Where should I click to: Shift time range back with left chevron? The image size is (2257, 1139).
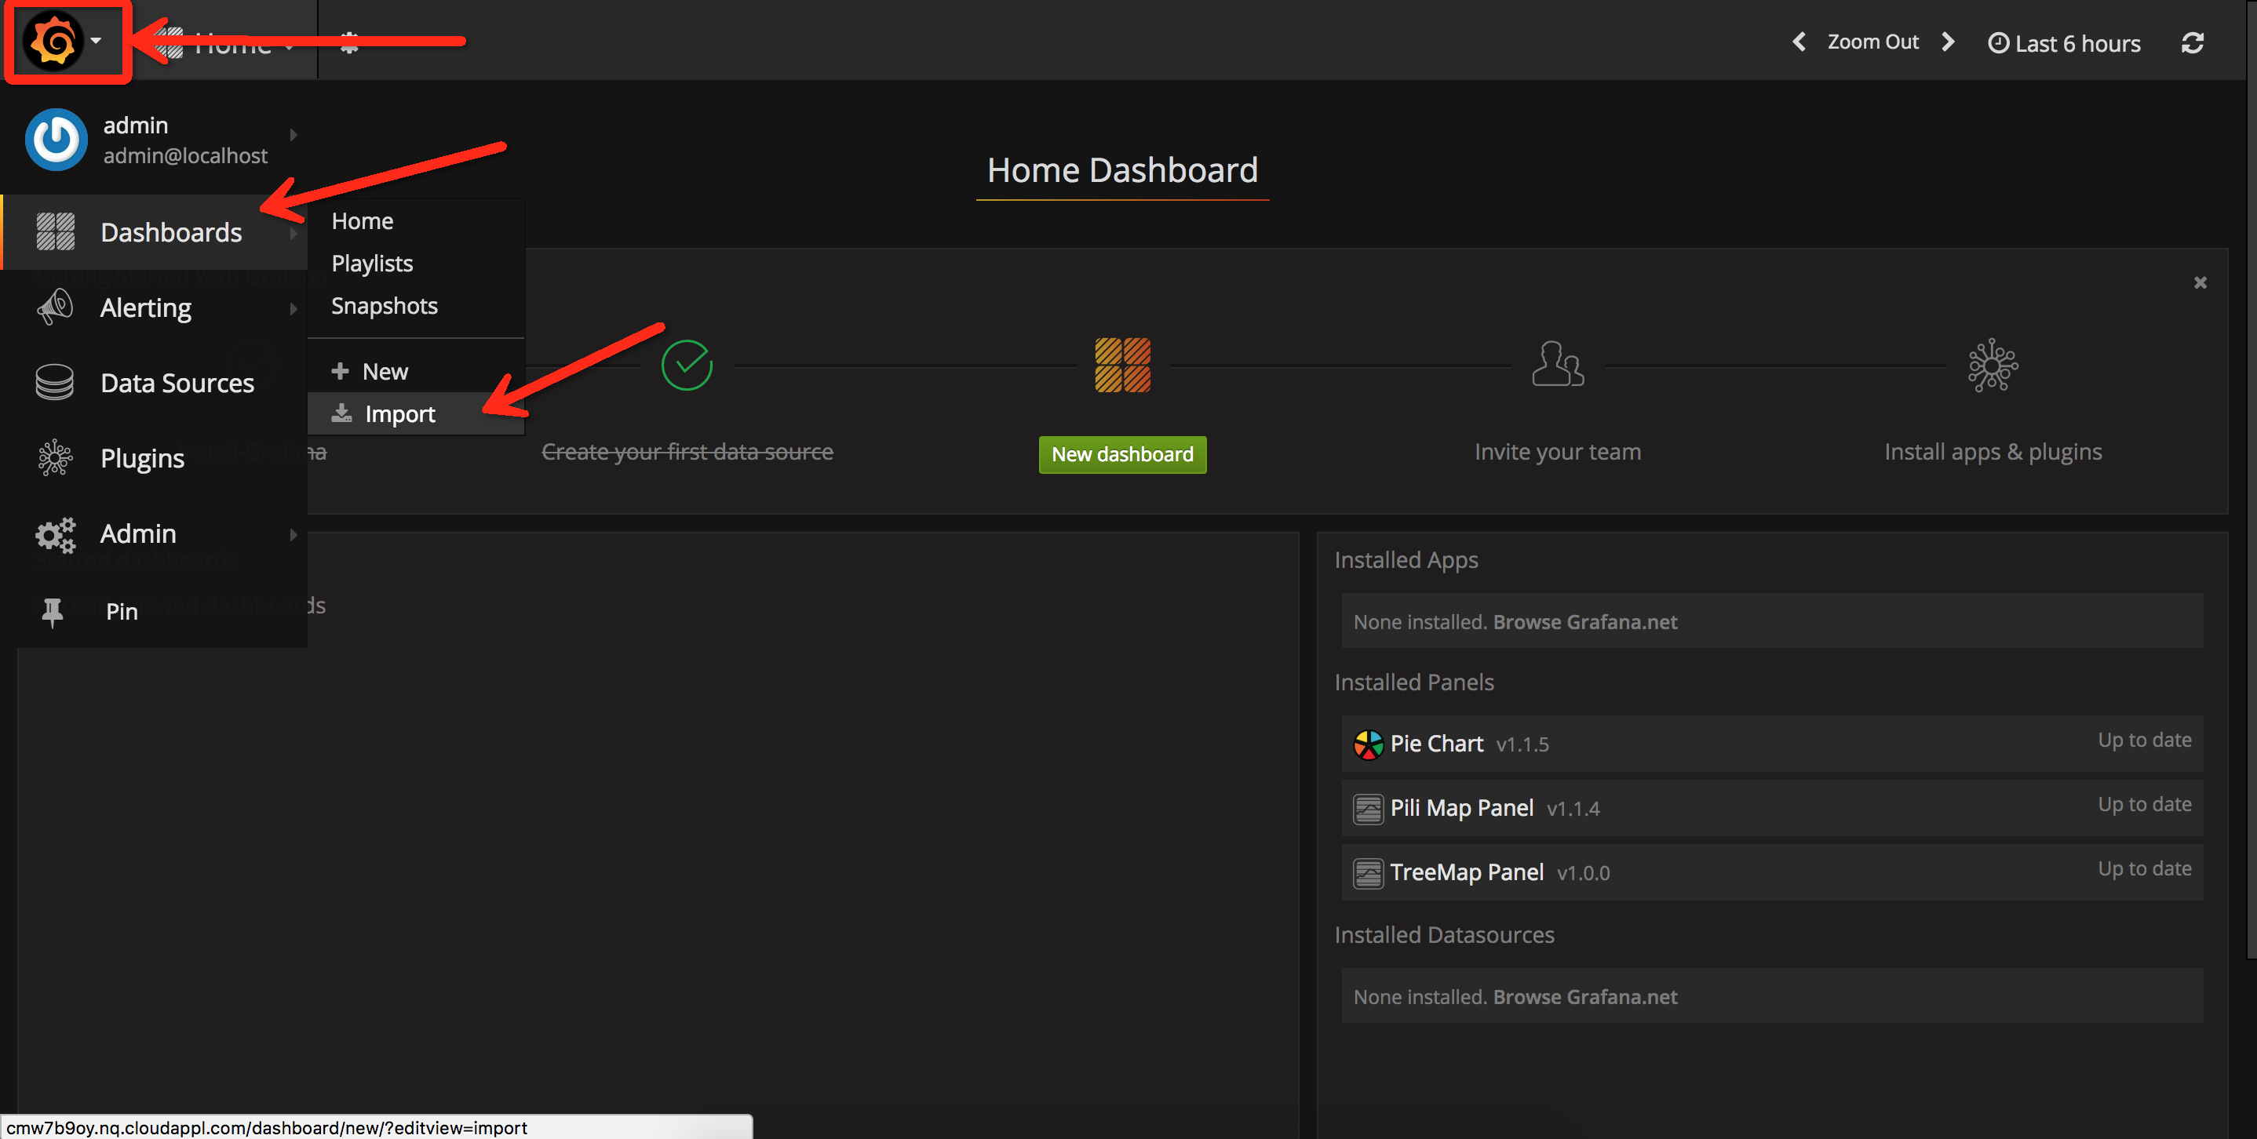(1799, 41)
